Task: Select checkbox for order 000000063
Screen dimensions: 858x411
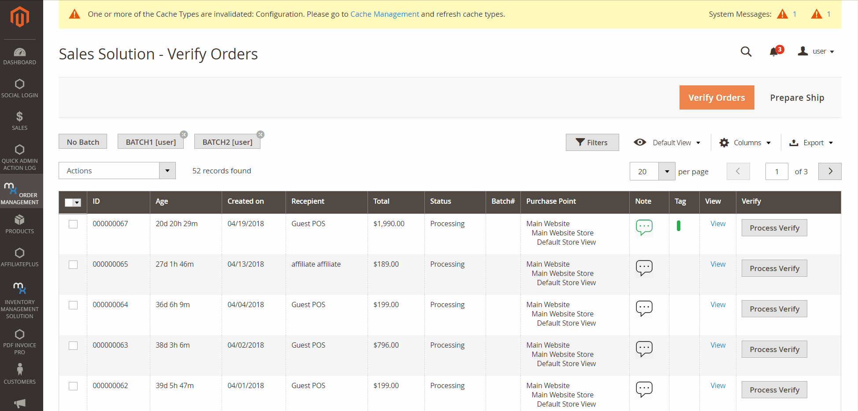Action: pyautogui.click(x=73, y=345)
